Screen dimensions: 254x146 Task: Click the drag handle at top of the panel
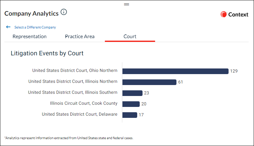coord(127,4)
